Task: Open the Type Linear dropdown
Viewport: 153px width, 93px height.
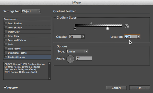Action: coord(77,51)
